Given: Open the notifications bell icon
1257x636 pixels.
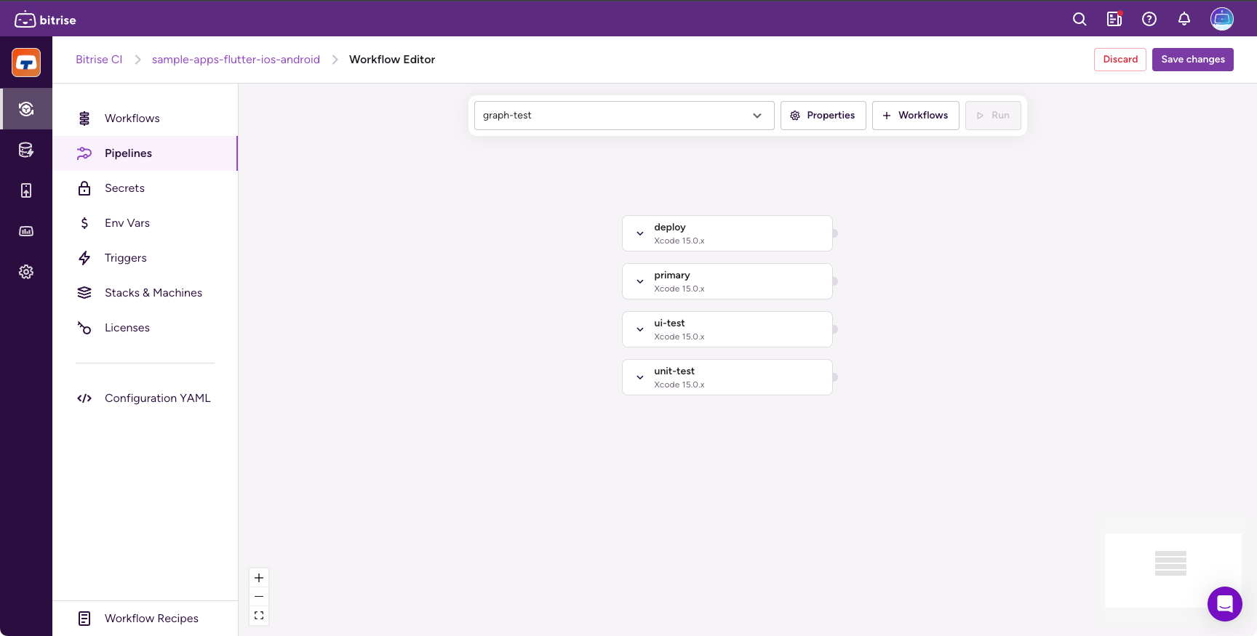Looking at the screenshot, I should 1184,20.
